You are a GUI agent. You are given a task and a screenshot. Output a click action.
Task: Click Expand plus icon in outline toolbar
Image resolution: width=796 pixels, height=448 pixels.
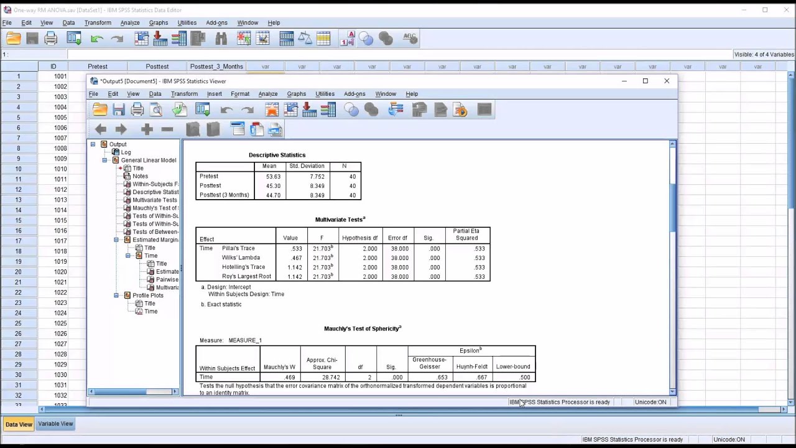147,129
